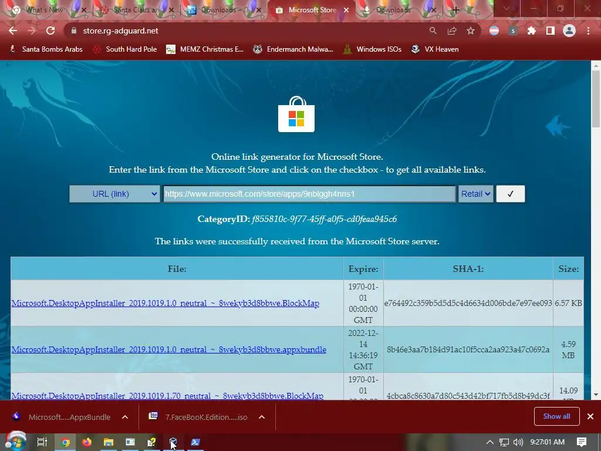This screenshot has height=451, width=601.
Task: Open the striped round extension icon
Action: (x=494, y=31)
